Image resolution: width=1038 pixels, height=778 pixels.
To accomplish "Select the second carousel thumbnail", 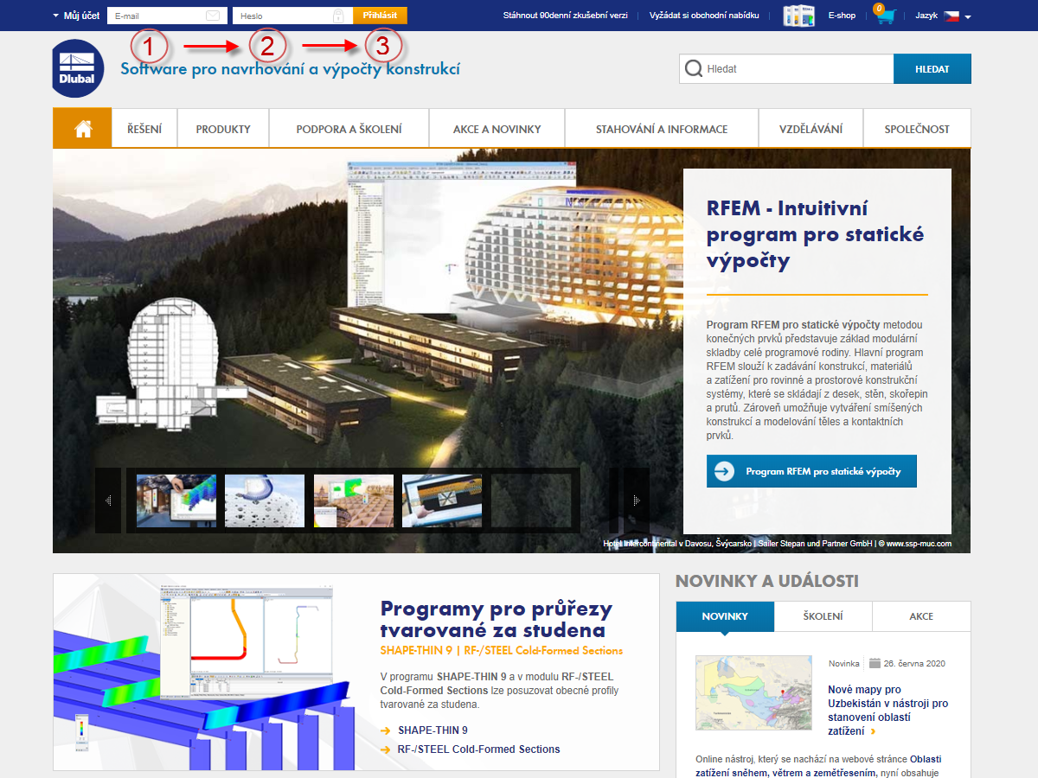I will click(265, 501).
